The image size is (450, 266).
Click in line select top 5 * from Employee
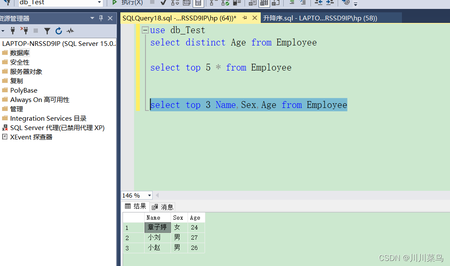click(x=221, y=68)
